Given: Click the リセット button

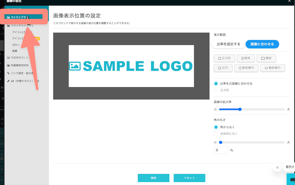Looking at the screenshot, I should [189, 178].
